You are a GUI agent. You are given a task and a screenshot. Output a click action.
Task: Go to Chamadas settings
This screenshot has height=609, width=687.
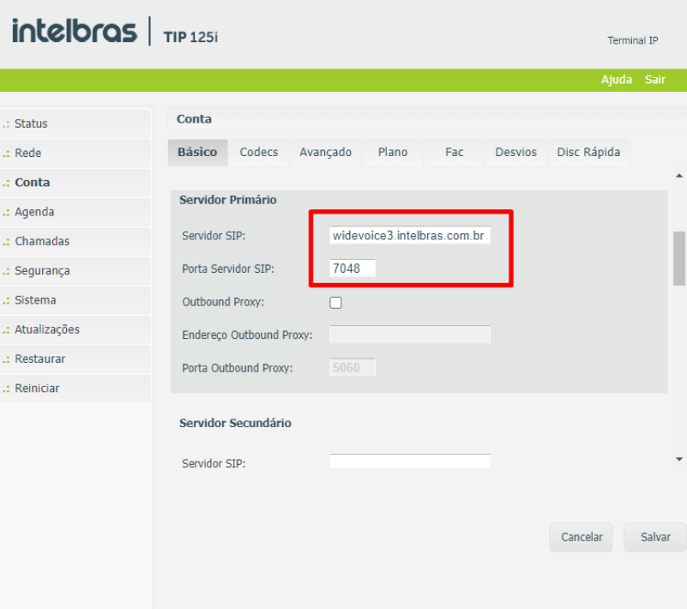pos(75,241)
